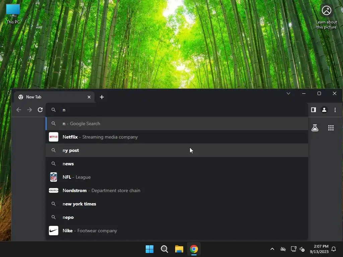The image size is (343, 257).
Task: Open the Google apps grid icon
Action: click(331, 128)
